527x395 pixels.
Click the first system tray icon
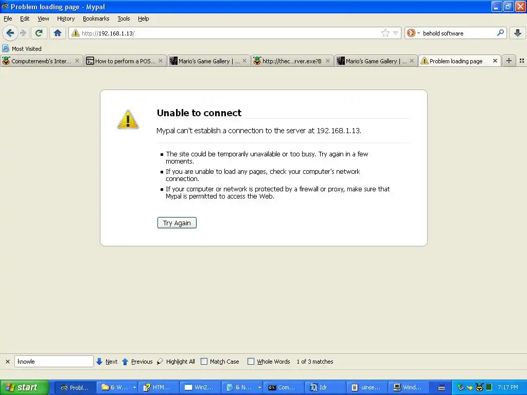461,387
